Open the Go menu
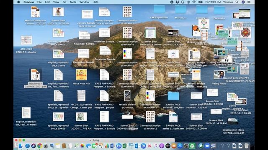268x150 pixels. (x=64, y=2)
